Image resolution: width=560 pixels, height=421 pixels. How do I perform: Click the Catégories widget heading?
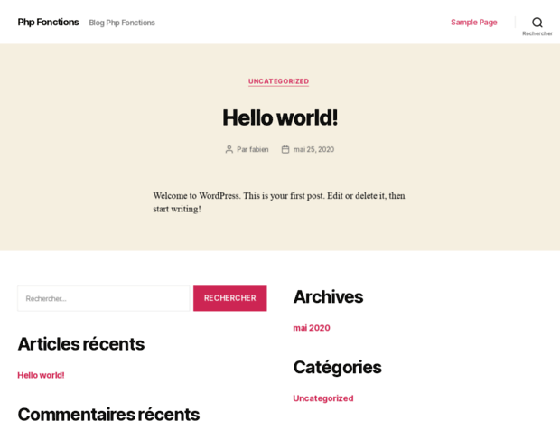pyautogui.click(x=337, y=367)
